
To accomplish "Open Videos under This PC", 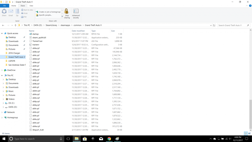I will coord(11,99).
